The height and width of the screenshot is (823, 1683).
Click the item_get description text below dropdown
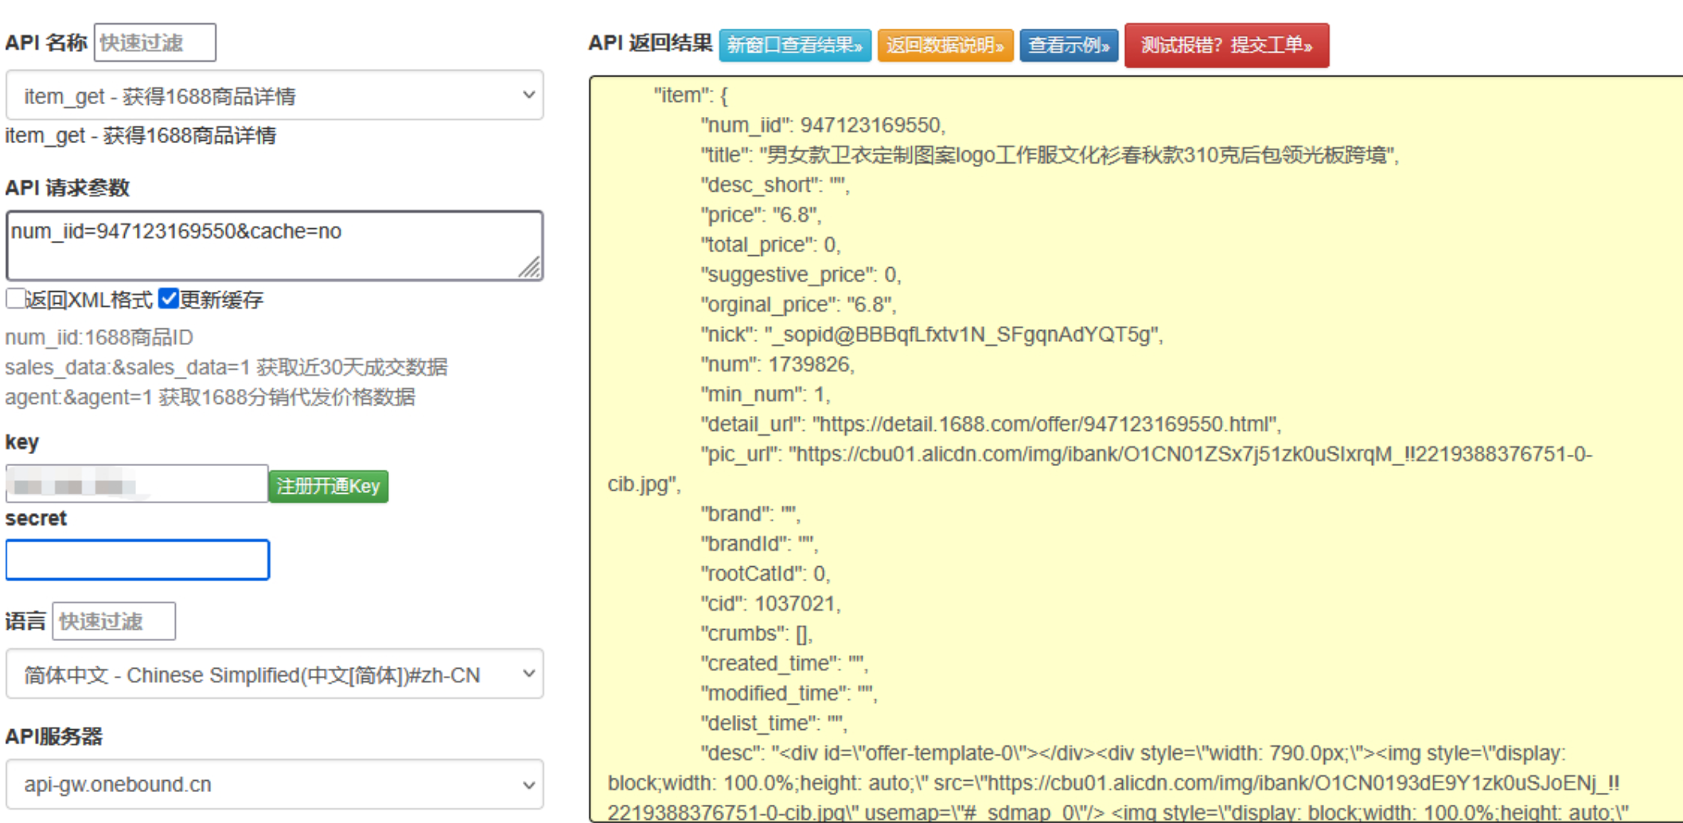pyautogui.click(x=141, y=135)
